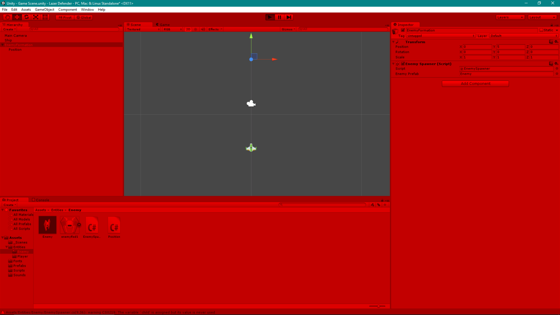Click Create button in Hierarchy panel

[9, 29]
